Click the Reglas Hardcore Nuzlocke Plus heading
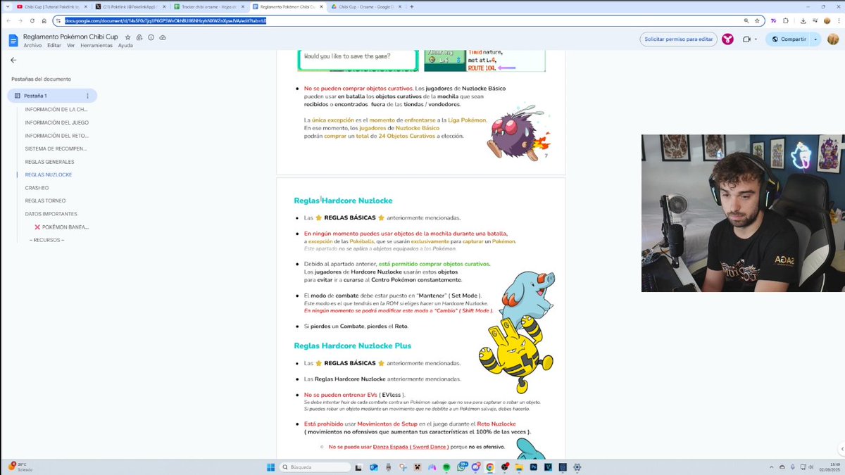845x475 pixels. [352, 346]
